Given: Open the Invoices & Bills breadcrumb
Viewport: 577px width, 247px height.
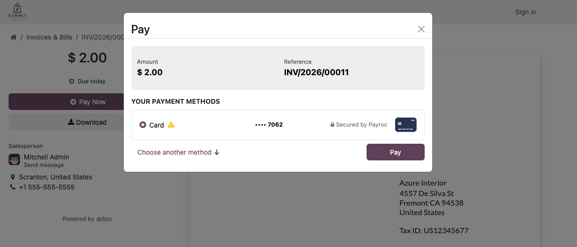Looking at the screenshot, I should (x=49, y=37).
